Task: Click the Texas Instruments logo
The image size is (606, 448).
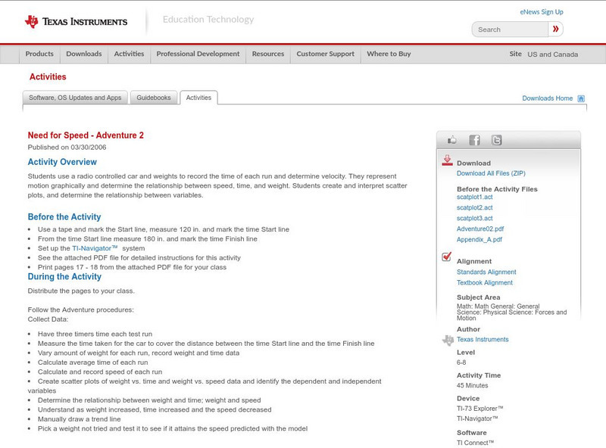Action: (x=76, y=21)
